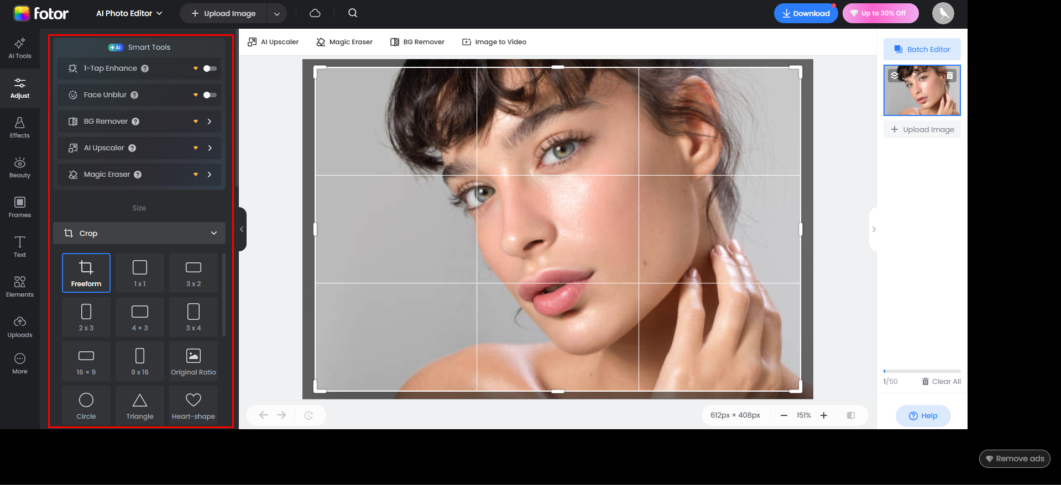Click the Fotor logo
The height and width of the screenshot is (485, 1061).
[41, 13]
